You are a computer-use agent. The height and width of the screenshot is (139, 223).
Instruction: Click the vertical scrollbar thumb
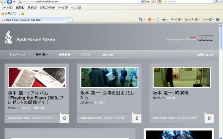[221, 39]
